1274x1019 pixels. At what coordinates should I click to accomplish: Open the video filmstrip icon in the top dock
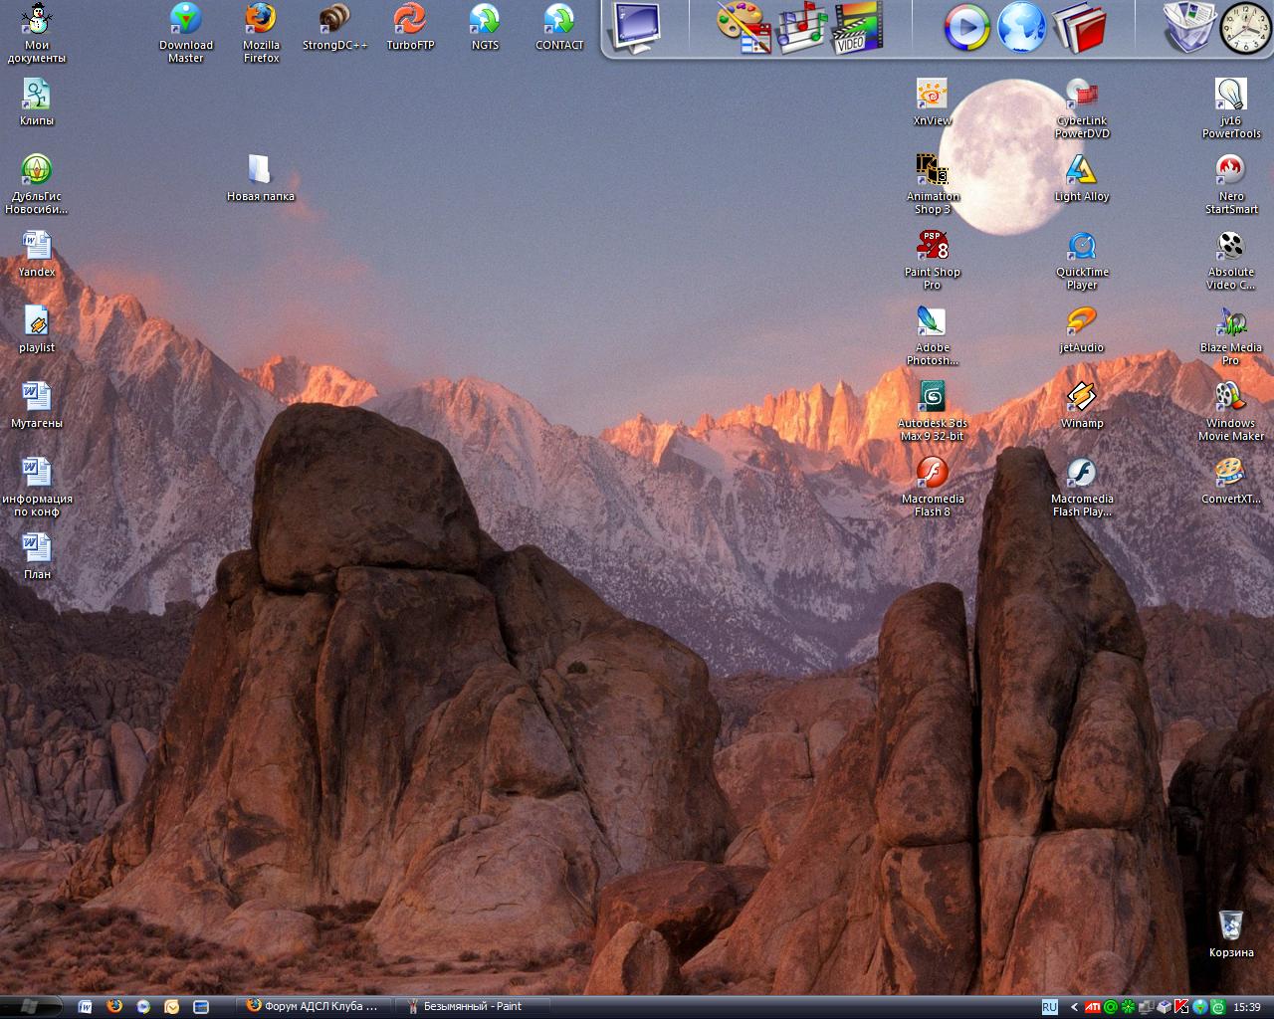click(856, 28)
